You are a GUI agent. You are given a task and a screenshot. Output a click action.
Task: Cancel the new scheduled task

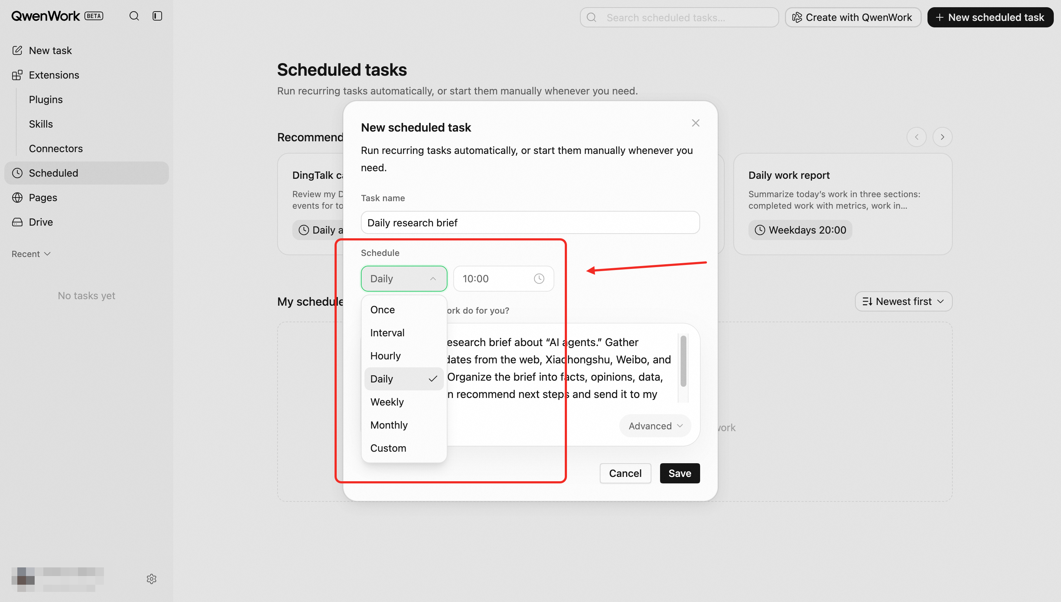click(x=625, y=473)
